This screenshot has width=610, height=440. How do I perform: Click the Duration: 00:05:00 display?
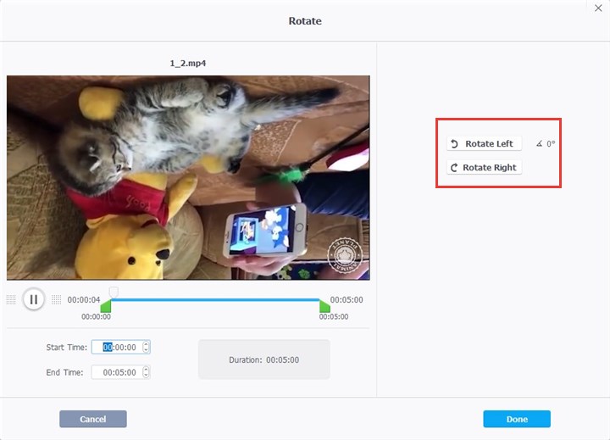264,359
